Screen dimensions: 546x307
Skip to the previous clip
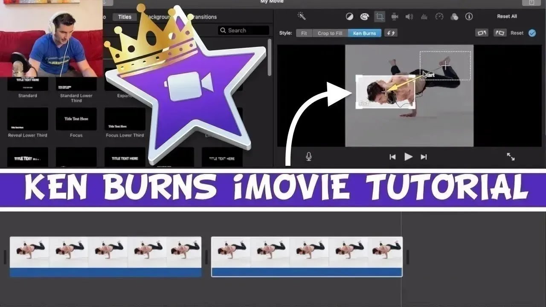click(x=392, y=157)
